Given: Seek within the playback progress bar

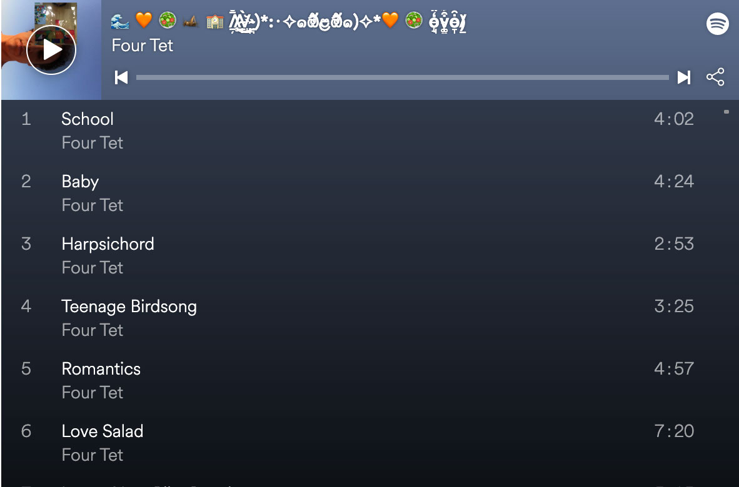Looking at the screenshot, I should pos(403,77).
